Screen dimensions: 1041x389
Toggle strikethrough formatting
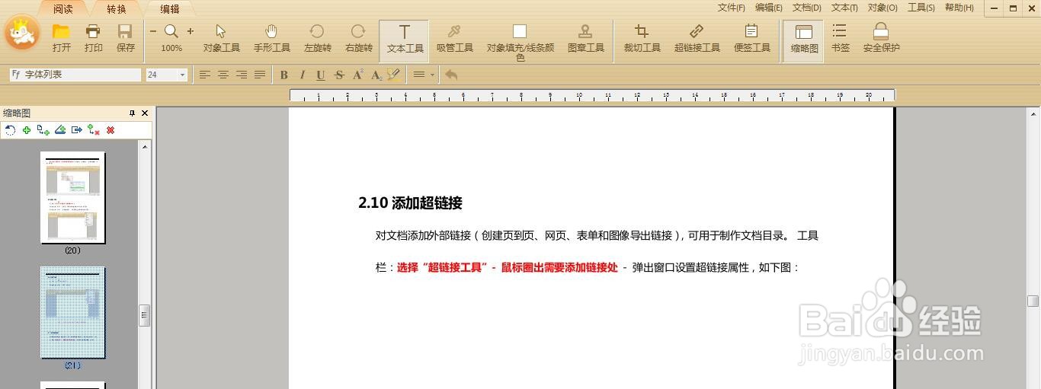[338, 75]
